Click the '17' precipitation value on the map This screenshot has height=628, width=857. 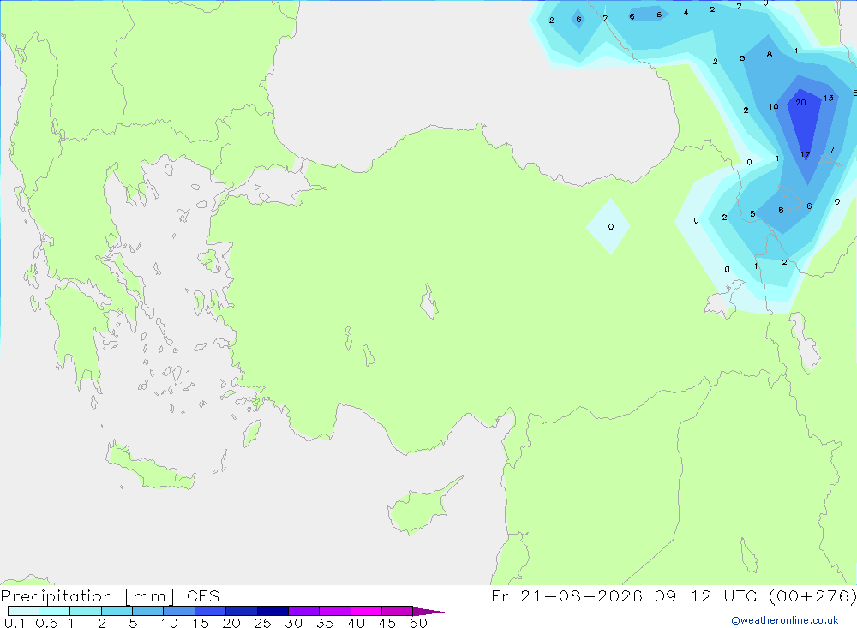(x=805, y=155)
